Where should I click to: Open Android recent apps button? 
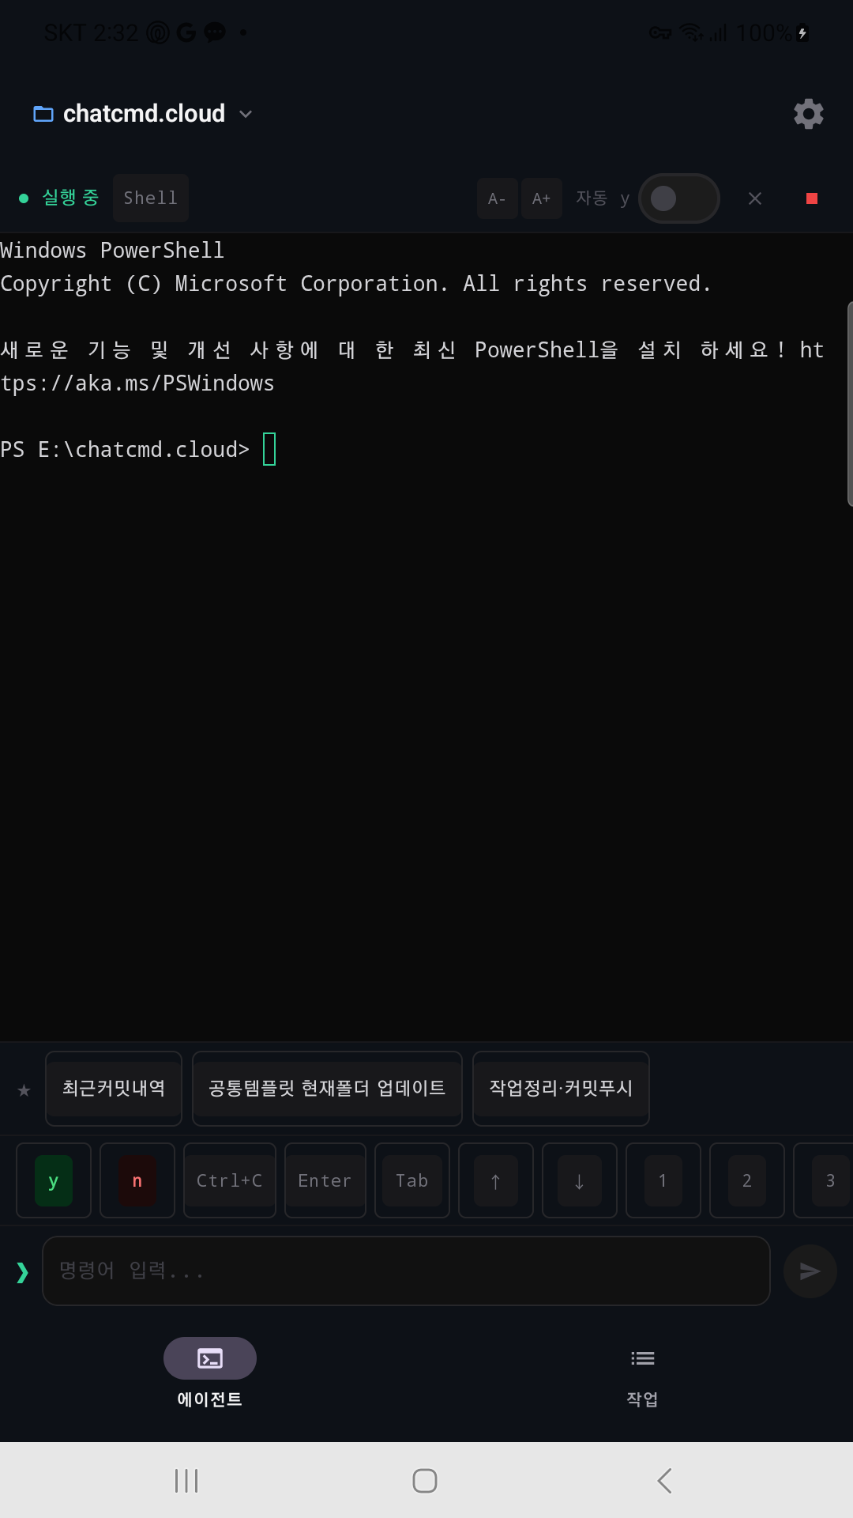[x=186, y=1481]
